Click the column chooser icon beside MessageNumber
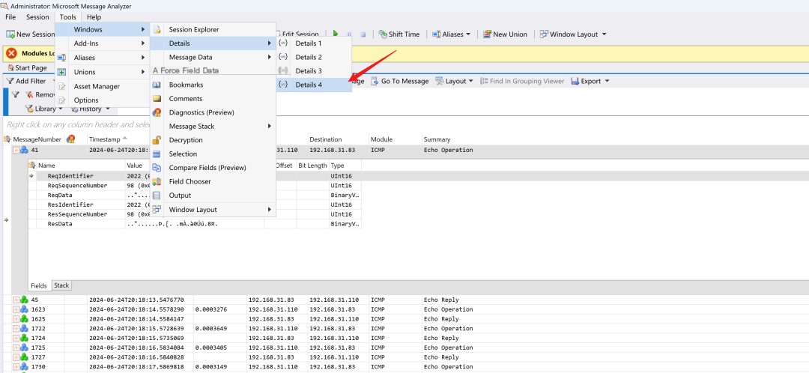 point(7,139)
